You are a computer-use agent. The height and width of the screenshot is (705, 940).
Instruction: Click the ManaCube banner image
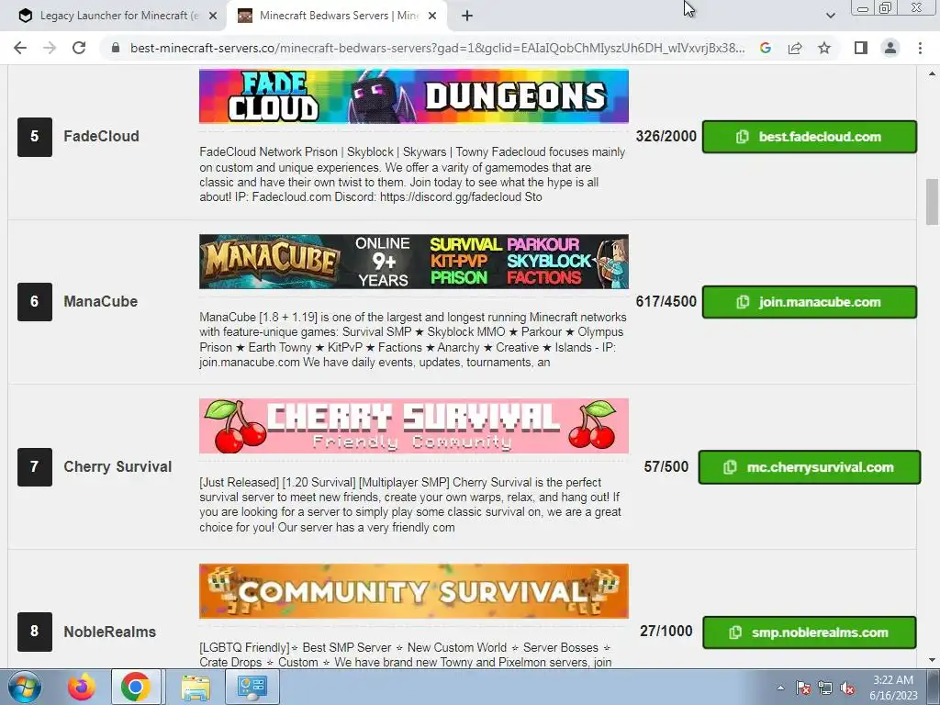click(414, 262)
